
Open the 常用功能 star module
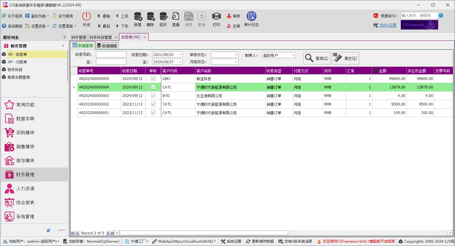pos(34,105)
